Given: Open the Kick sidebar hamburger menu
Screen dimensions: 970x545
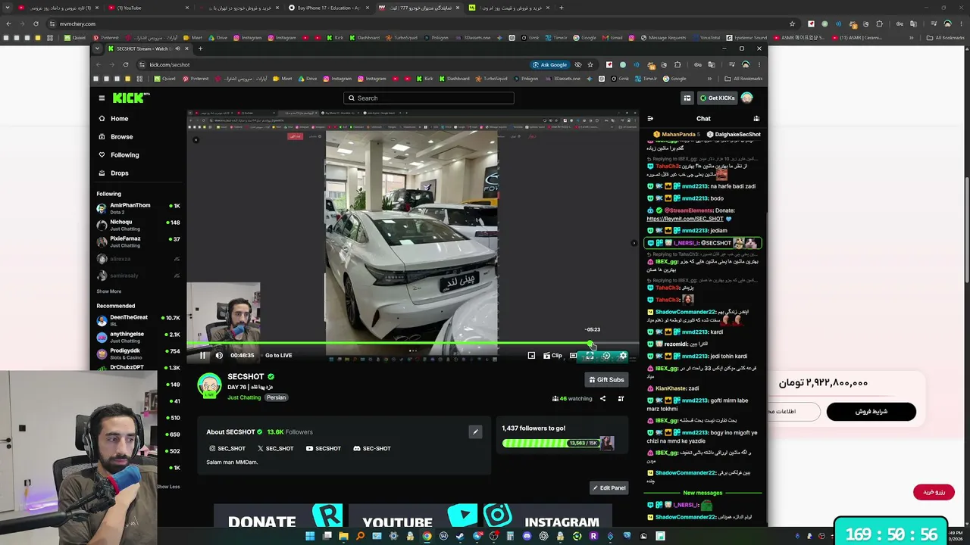Looking at the screenshot, I should click(x=102, y=98).
